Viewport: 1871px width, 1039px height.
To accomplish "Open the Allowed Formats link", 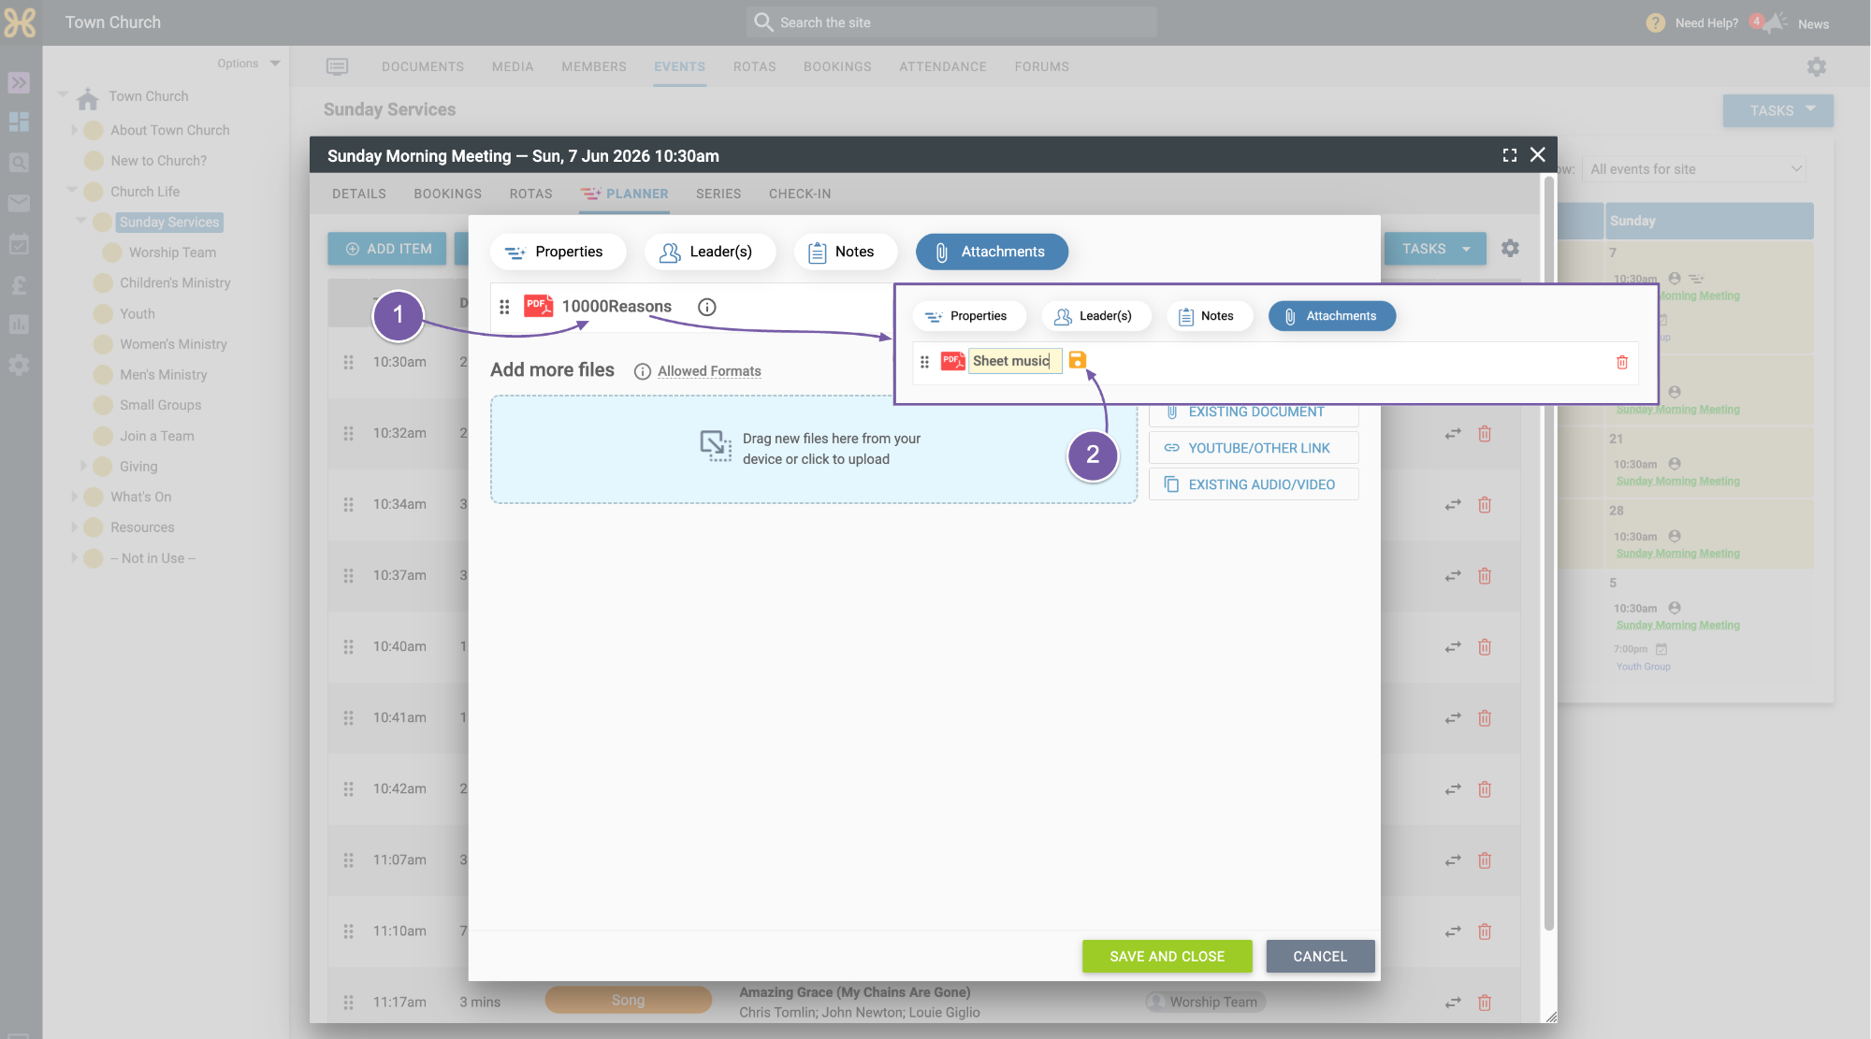I will point(709,371).
